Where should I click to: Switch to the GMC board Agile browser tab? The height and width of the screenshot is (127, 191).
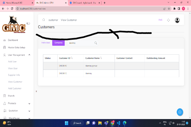(83, 3)
